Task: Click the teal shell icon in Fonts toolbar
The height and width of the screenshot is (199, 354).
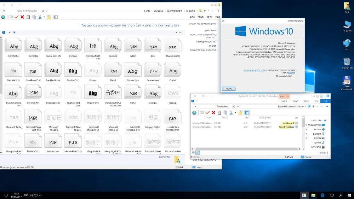Action: 3,17
